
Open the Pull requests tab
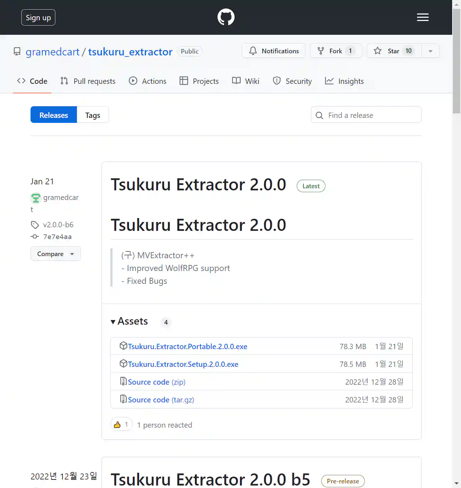click(88, 81)
